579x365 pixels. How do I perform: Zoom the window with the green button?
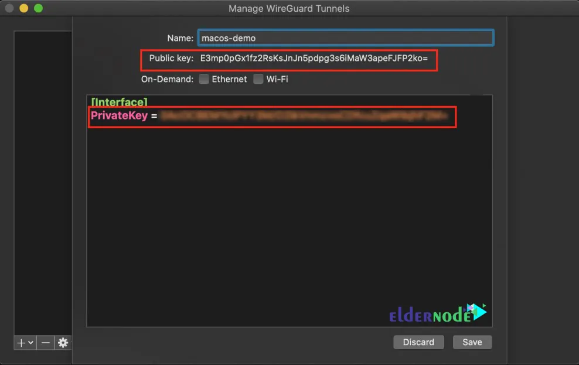38,8
